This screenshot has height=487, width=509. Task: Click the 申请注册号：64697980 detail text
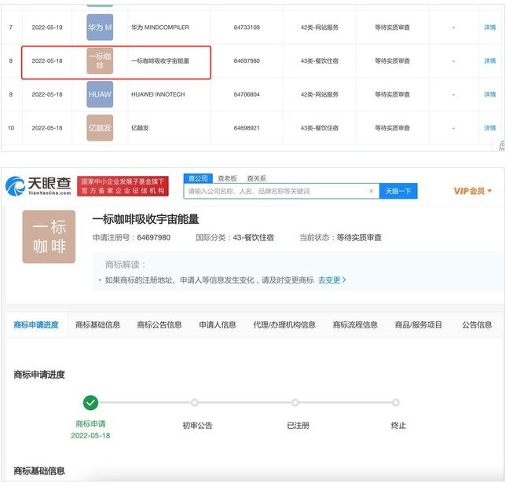coord(131,237)
